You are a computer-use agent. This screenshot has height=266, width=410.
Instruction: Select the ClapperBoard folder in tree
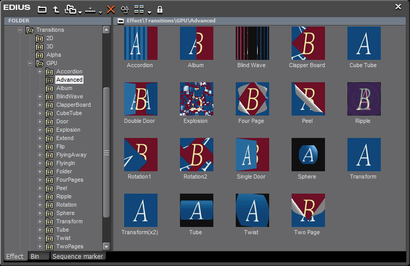73,105
